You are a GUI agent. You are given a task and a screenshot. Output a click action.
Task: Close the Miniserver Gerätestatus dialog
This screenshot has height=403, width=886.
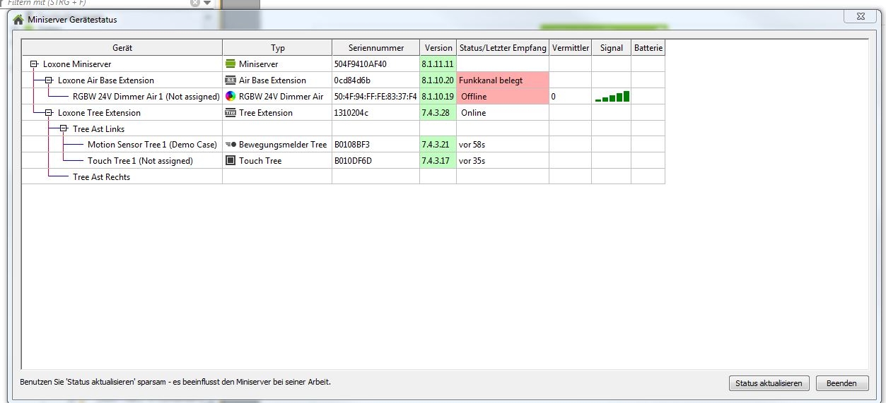tap(859, 17)
